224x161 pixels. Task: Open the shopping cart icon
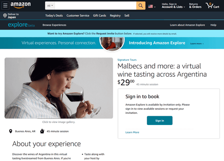tap(212, 6)
